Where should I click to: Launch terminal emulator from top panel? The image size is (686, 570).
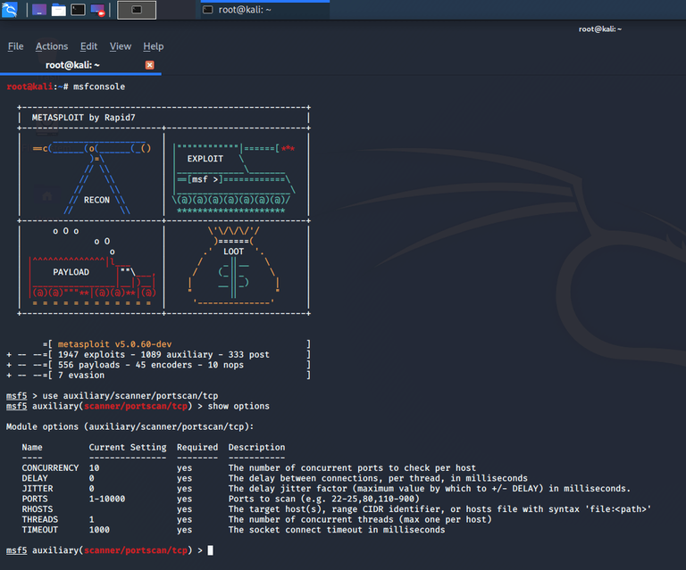point(79,10)
